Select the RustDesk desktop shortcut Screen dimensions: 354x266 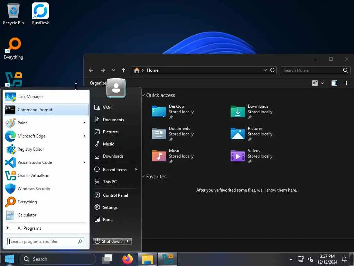coord(40,14)
